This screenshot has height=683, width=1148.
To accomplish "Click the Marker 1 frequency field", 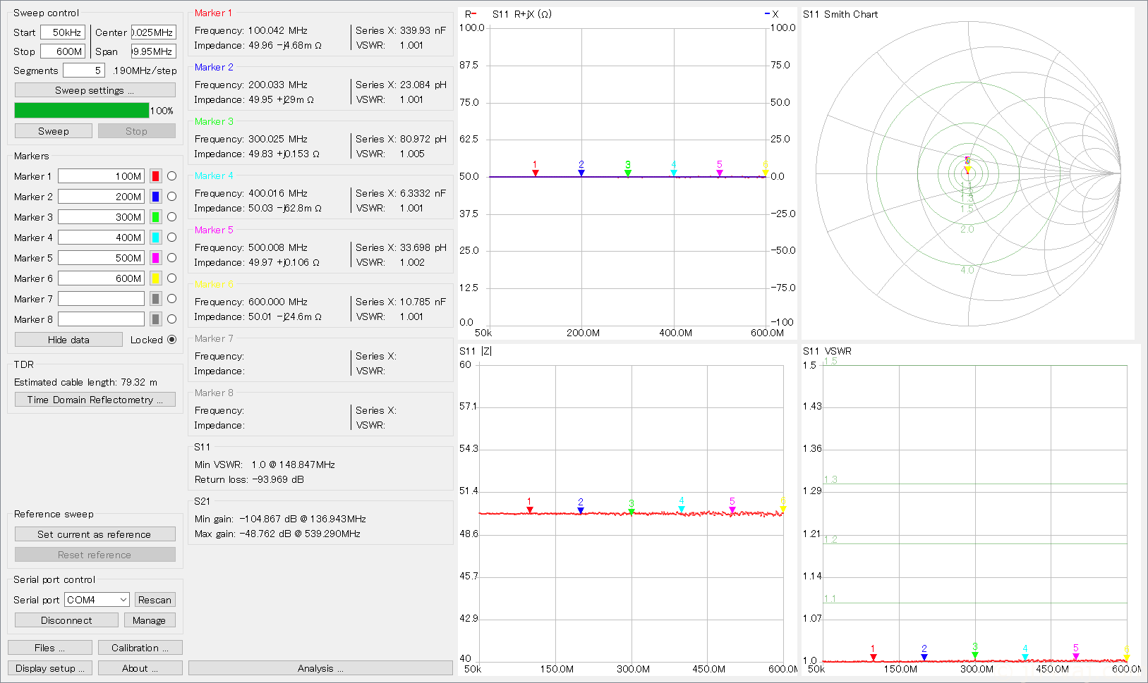I will pos(101,176).
